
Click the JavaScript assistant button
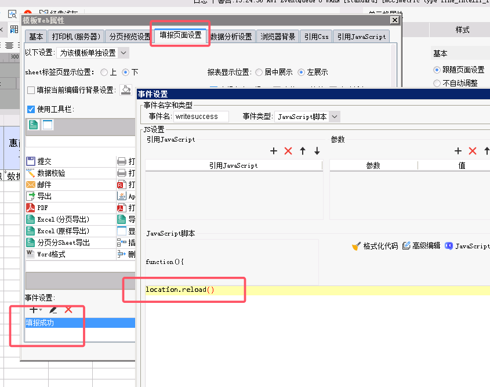click(x=467, y=246)
